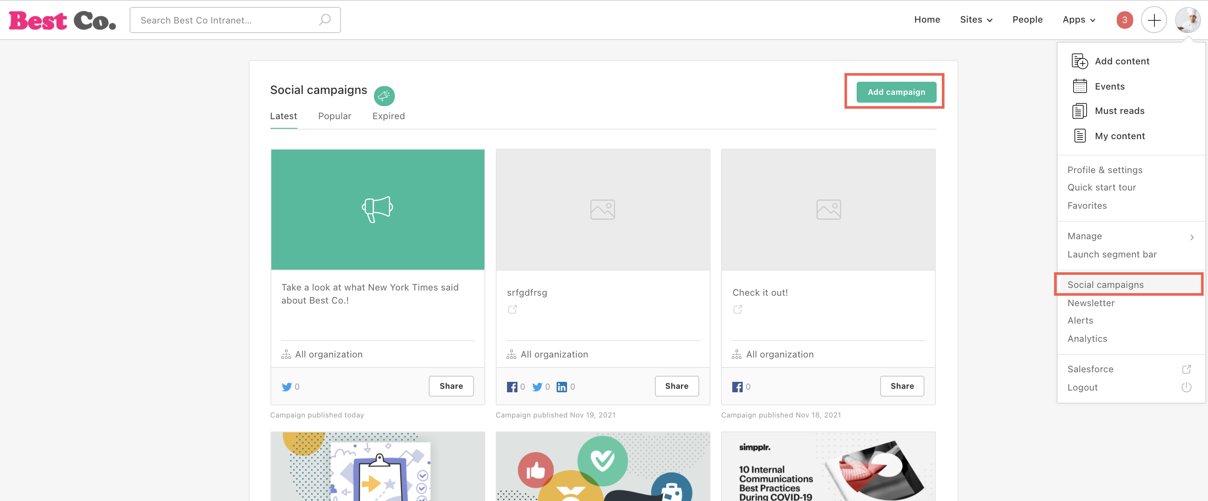The height and width of the screenshot is (501, 1208).
Task: Click the Must reads documents icon
Action: click(1080, 111)
